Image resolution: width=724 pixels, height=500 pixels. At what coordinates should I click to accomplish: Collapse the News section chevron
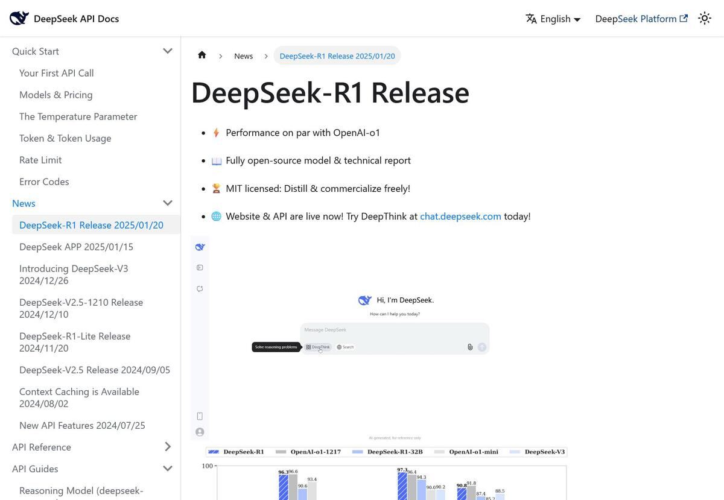[168, 203]
